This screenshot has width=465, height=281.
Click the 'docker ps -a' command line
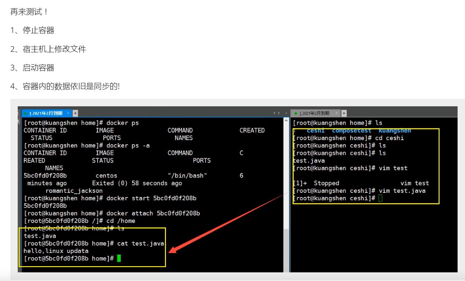coord(87,145)
